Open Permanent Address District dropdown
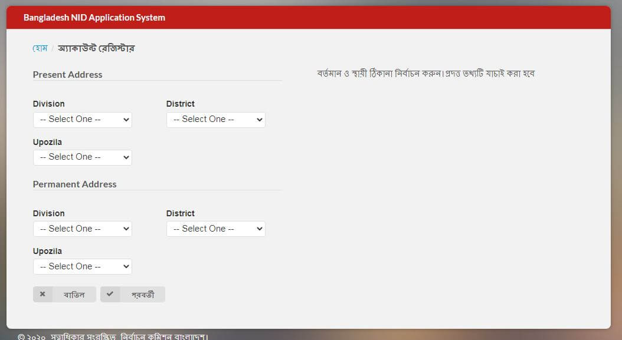This screenshot has height=340, width=622. [216, 229]
